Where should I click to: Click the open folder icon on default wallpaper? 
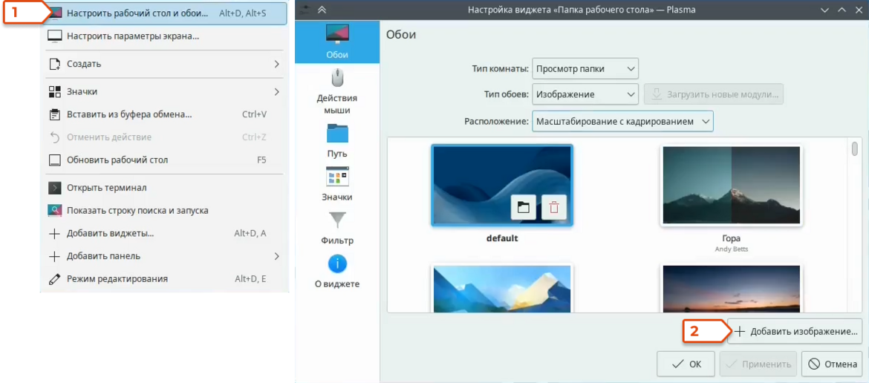pos(523,208)
